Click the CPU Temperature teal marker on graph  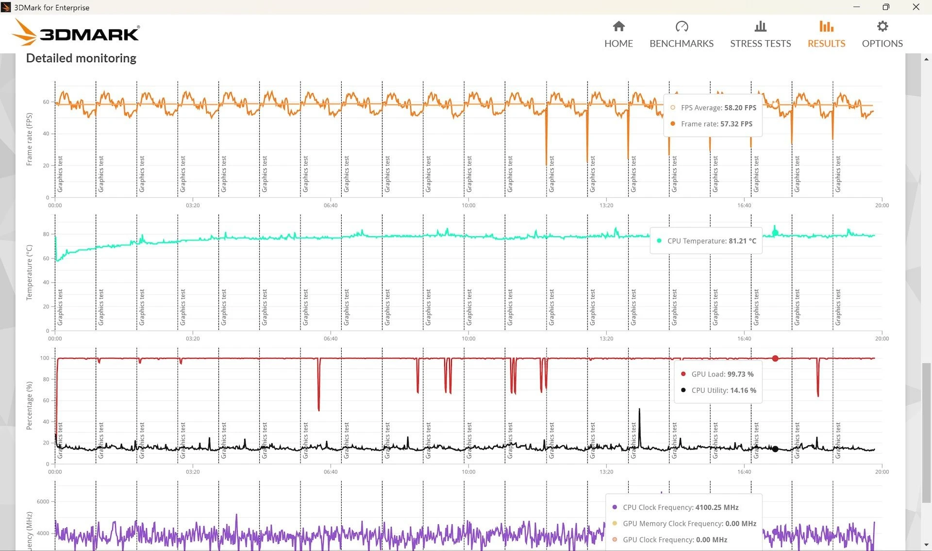point(775,233)
